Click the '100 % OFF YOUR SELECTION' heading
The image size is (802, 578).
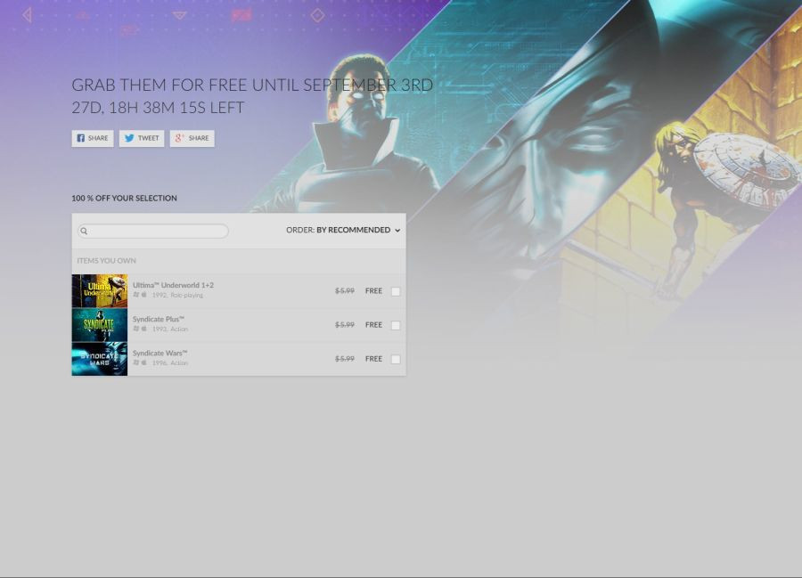coord(124,199)
